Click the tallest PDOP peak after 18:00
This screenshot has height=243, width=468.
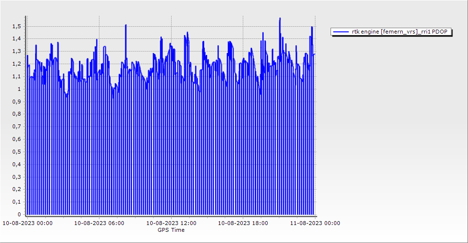click(280, 19)
